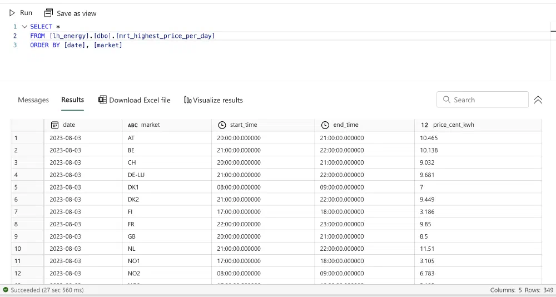556x297 pixels.
Task: Focus the results Search field
Action: tap(482, 100)
